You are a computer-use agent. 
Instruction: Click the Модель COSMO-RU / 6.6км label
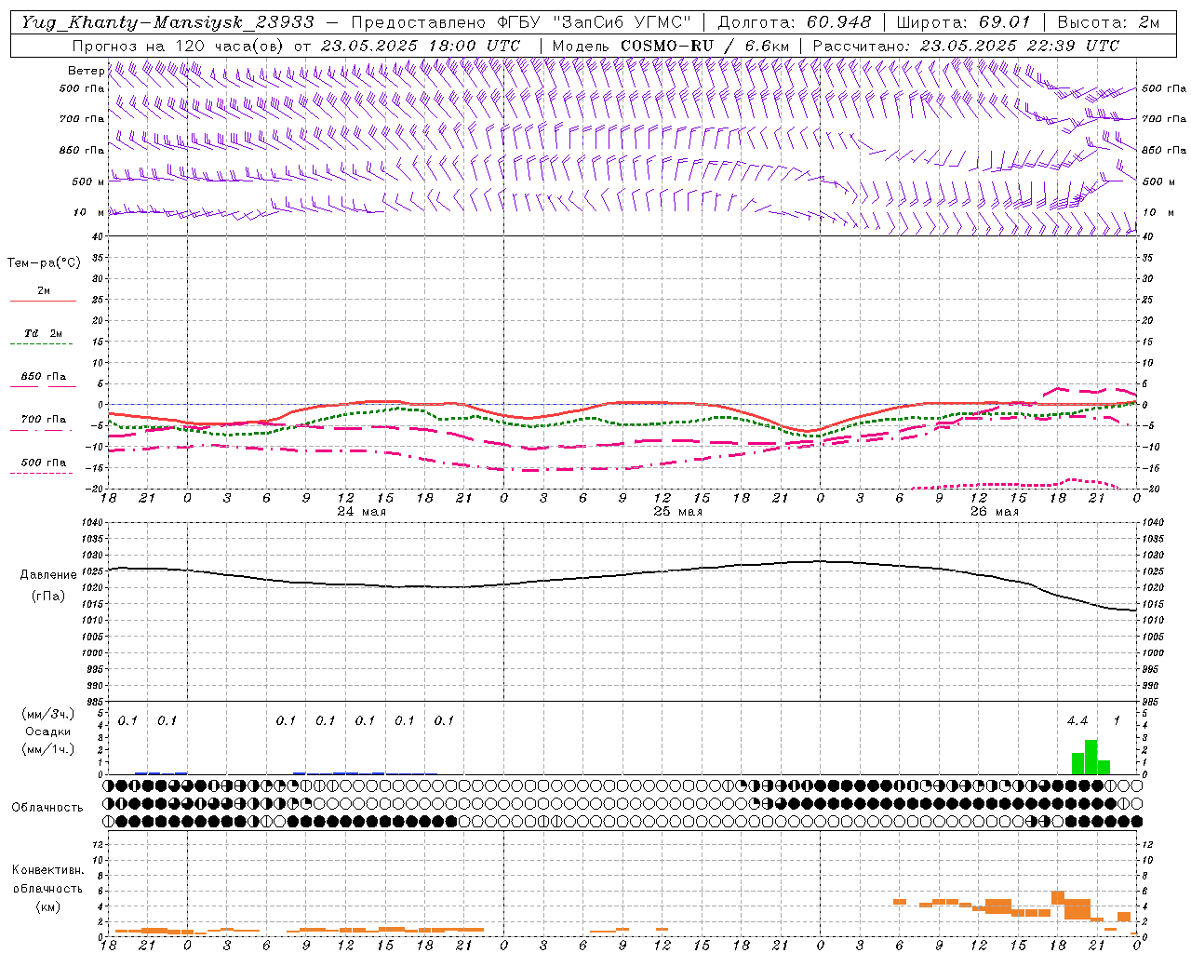point(670,46)
